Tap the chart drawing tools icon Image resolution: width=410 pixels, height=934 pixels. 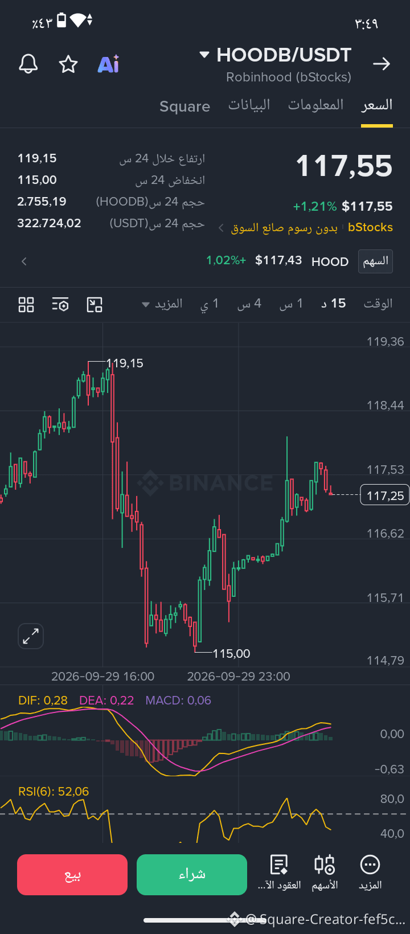point(95,305)
